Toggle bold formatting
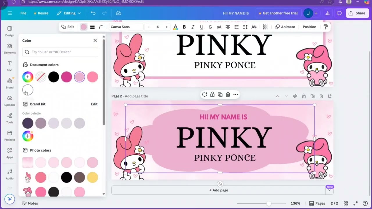Screen dimensions: 372x209 click(x=184, y=27)
